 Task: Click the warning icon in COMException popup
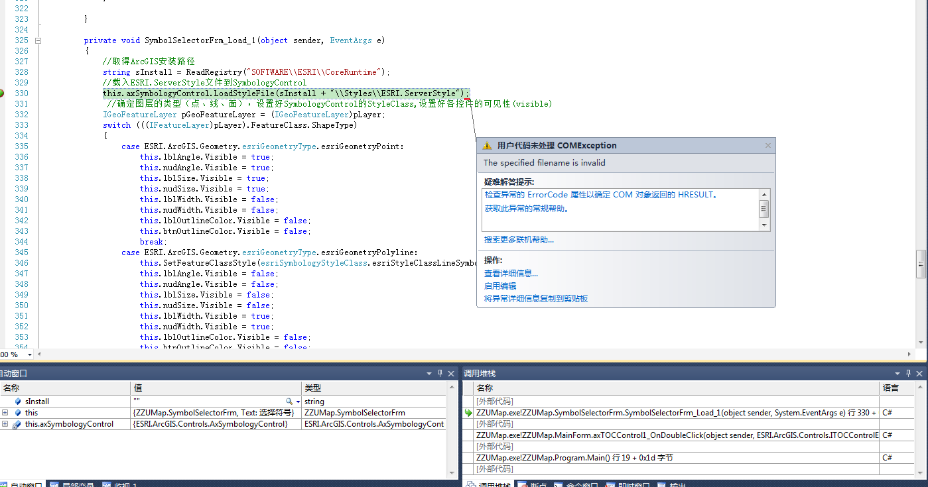point(488,146)
